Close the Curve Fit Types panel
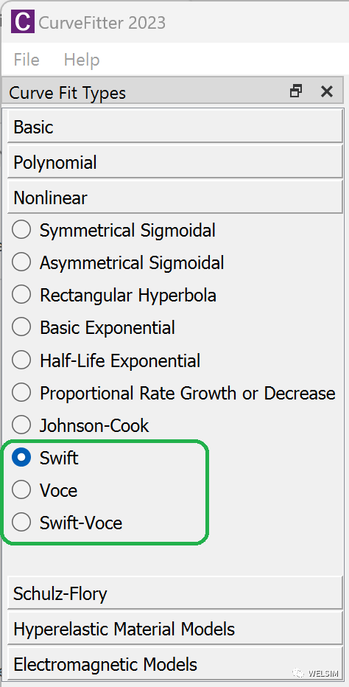The width and height of the screenshot is (349, 687). point(327,91)
